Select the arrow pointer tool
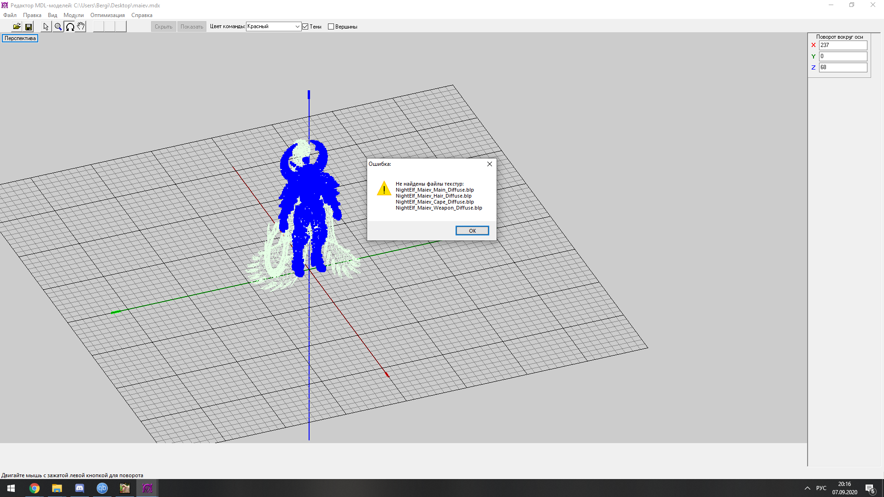The width and height of the screenshot is (884, 497). click(x=46, y=27)
